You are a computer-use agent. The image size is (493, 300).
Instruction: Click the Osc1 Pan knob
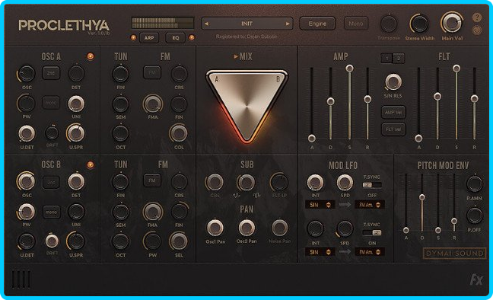tap(215, 228)
